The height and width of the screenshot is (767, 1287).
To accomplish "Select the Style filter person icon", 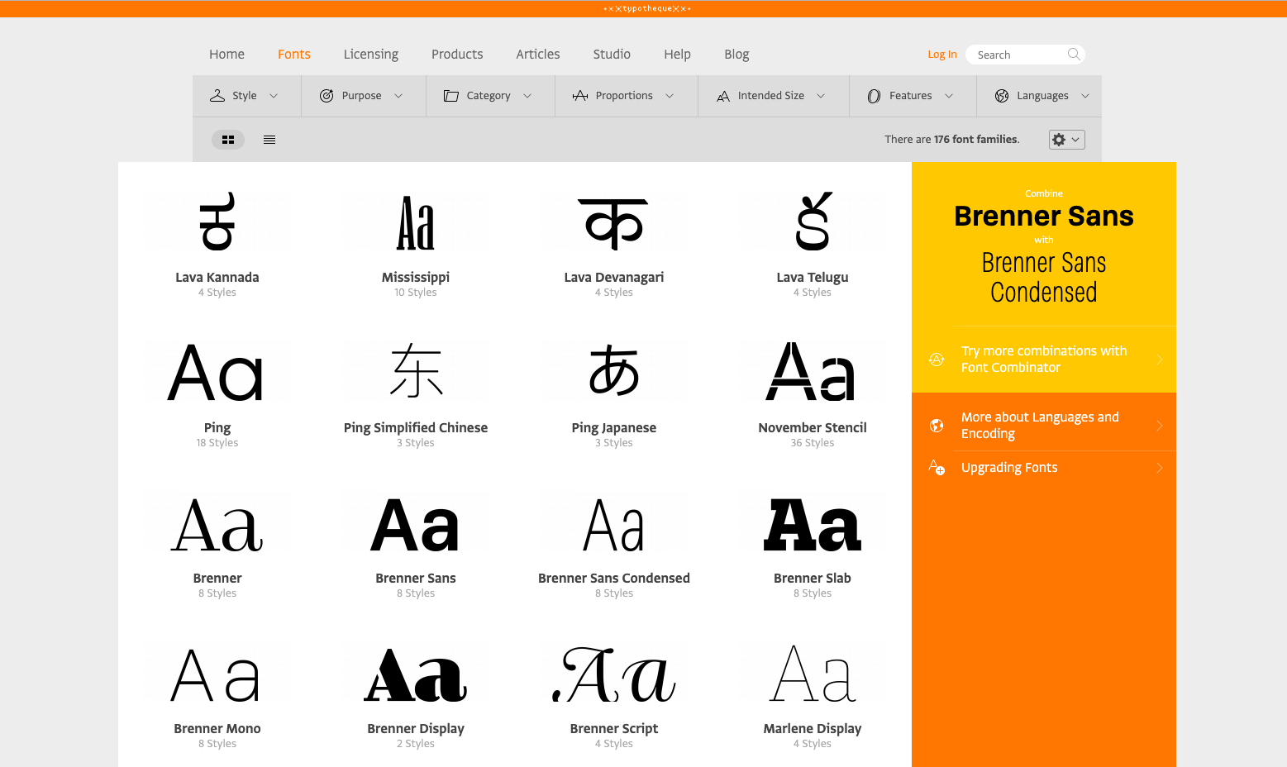I will [217, 95].
